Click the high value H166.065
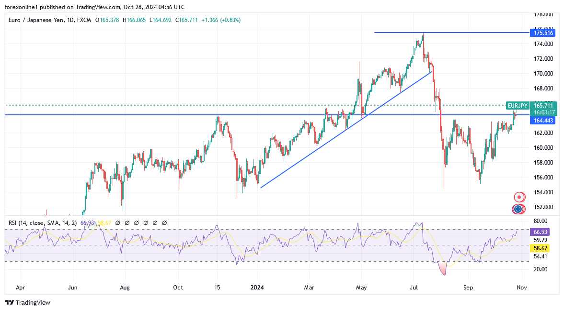 tap(134, 20)
